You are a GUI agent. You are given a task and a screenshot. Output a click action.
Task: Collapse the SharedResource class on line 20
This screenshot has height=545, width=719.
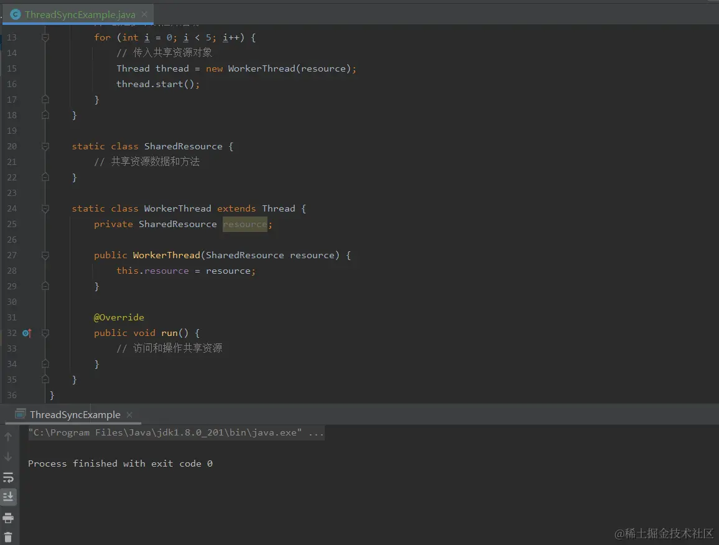pyautogui.click(x=45, y=146)
